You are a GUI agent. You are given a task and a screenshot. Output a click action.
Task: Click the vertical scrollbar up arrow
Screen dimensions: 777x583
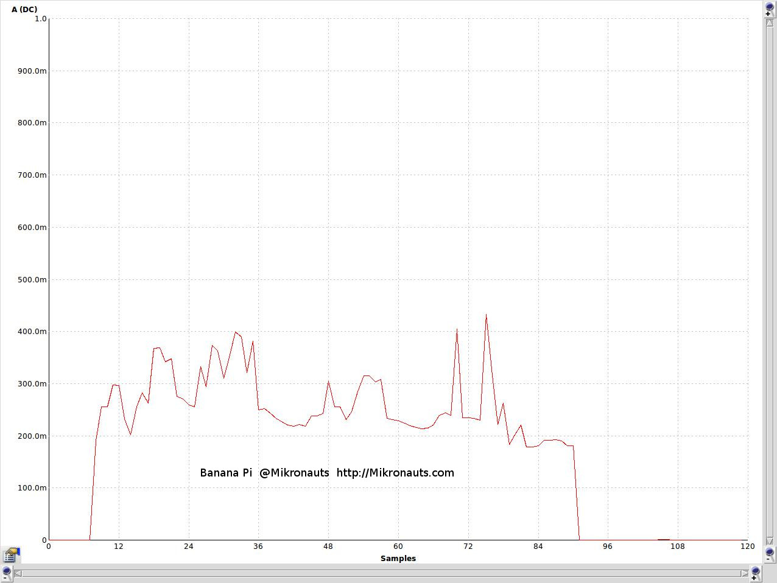(x=770, y=23)
